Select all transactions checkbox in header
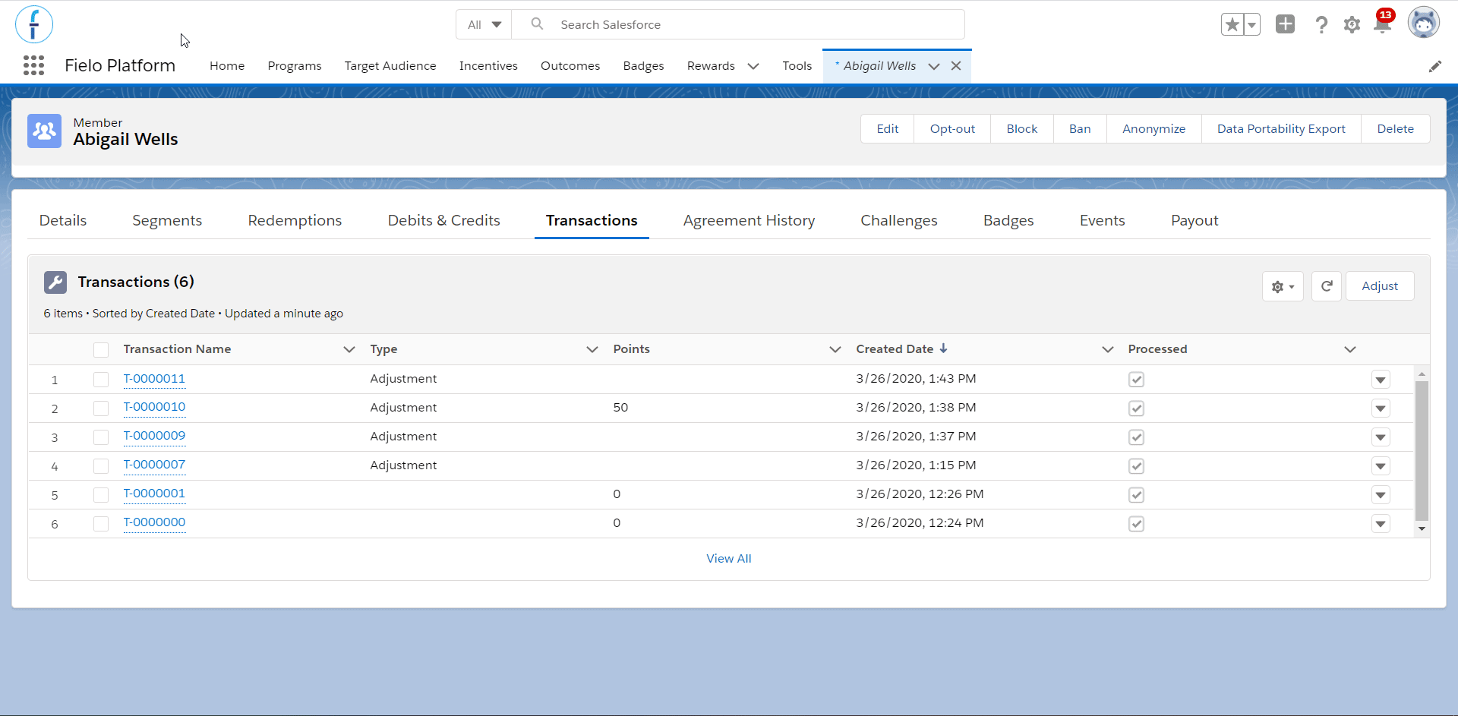 click(x=101, y=350)
